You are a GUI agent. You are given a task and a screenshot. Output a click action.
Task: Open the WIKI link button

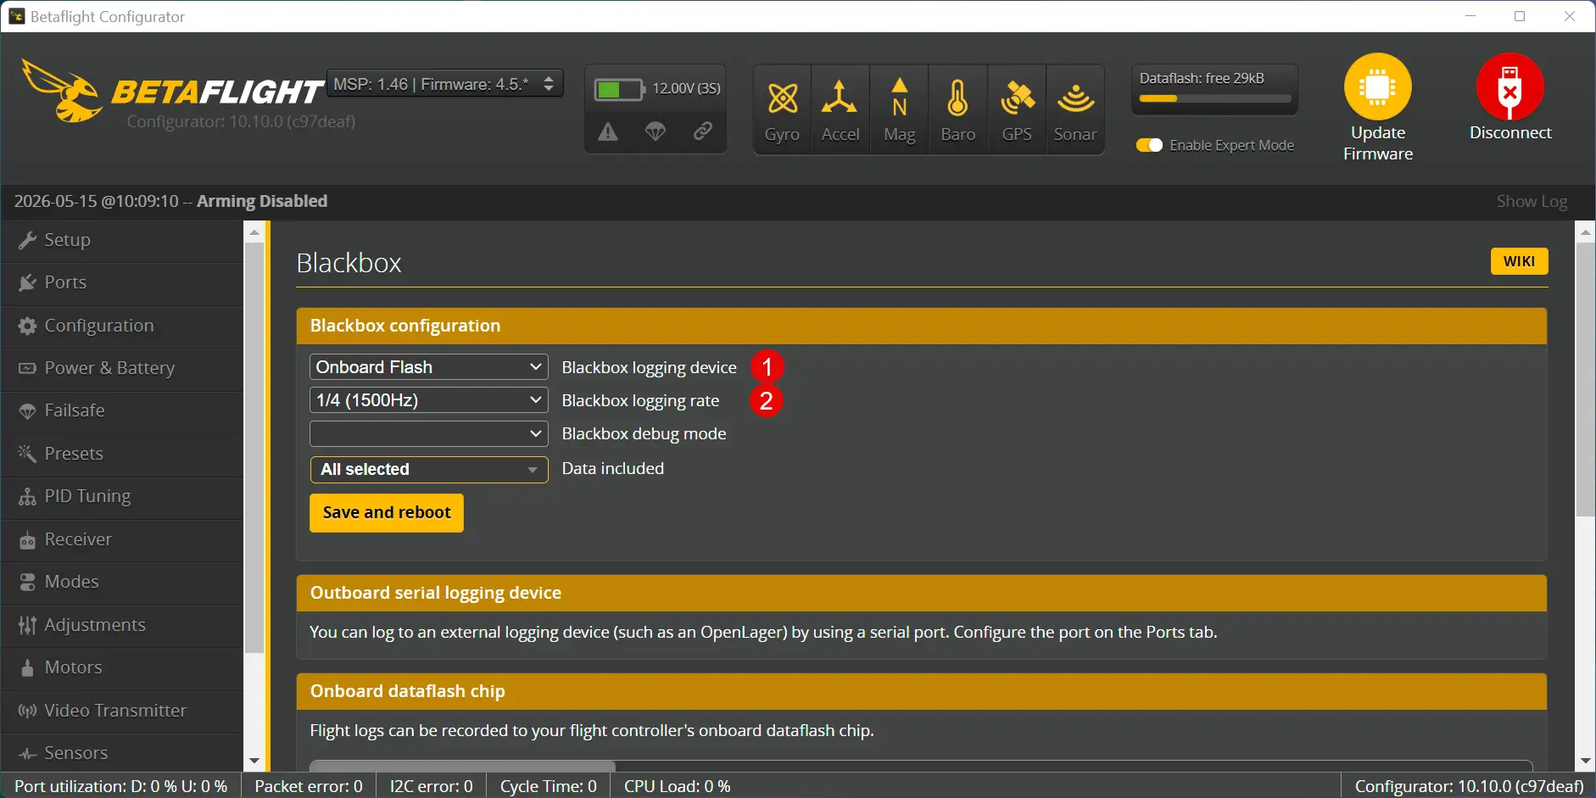click(x=1519, y=261)
